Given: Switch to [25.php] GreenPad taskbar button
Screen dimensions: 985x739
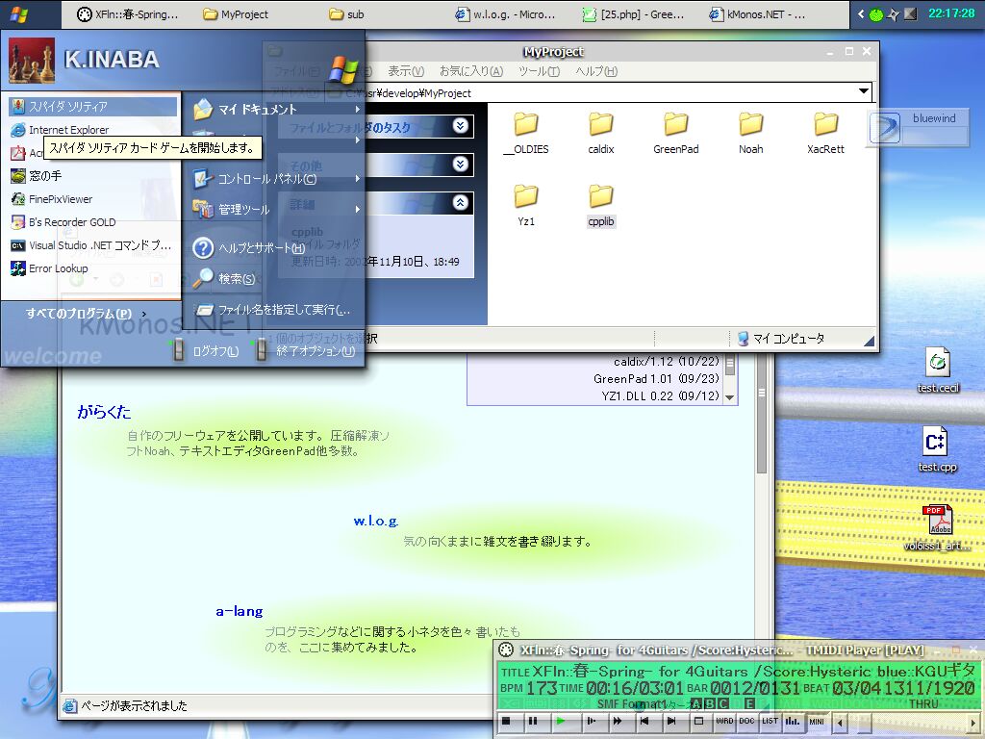Looking at the screenshot, I should 633,14.
